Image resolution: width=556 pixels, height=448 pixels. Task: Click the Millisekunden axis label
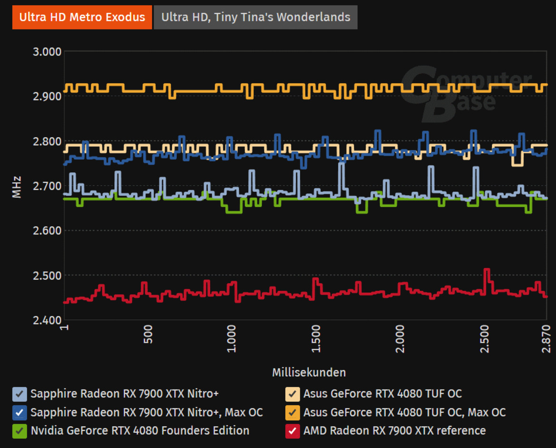click(x=309, y=372)
